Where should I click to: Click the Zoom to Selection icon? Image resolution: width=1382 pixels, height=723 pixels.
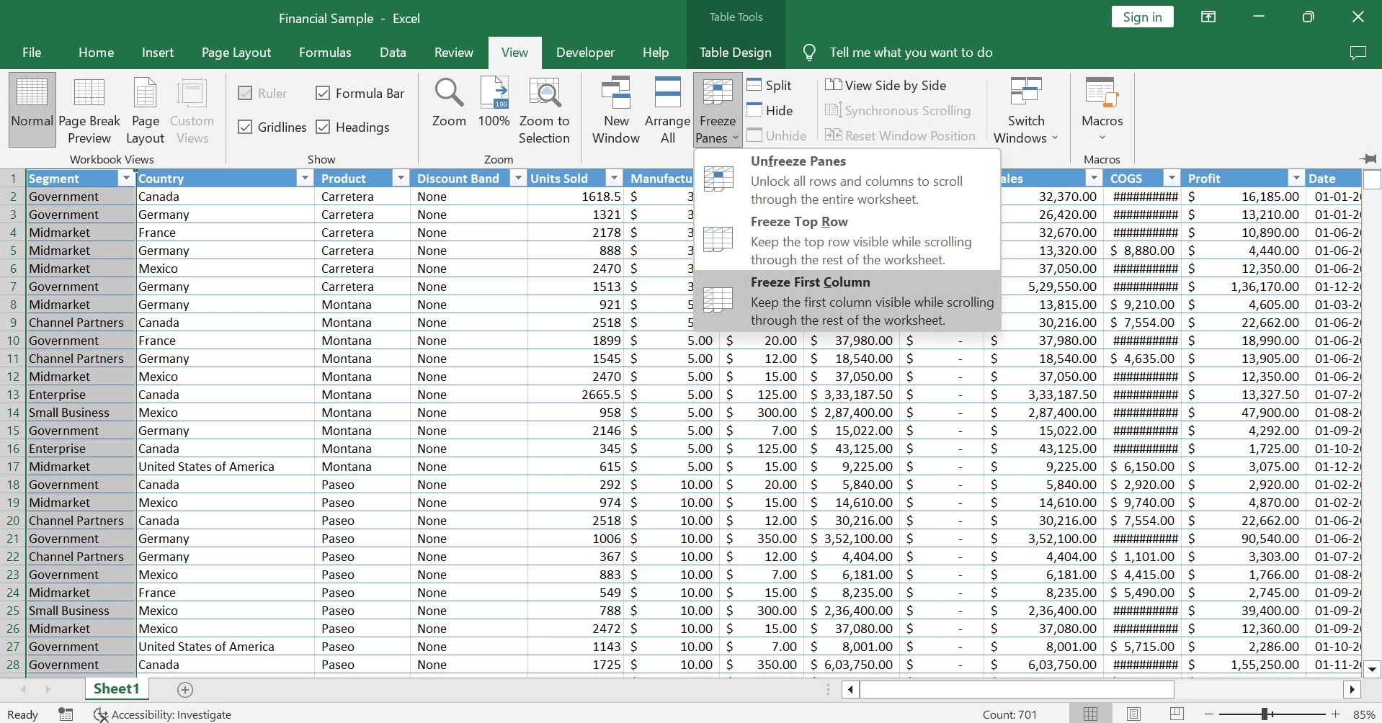click(x=544, y=94)
